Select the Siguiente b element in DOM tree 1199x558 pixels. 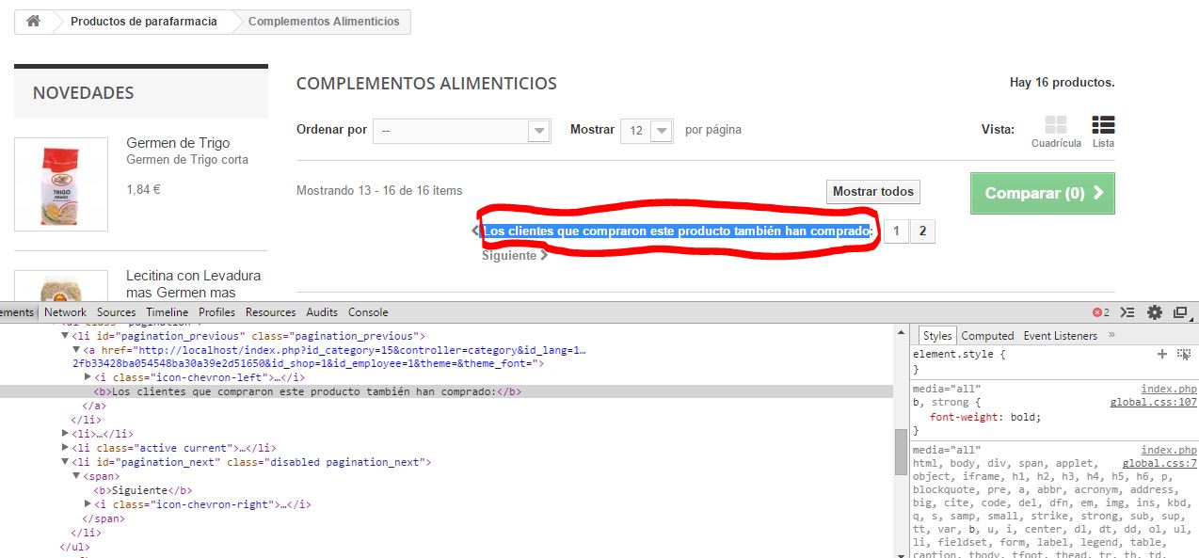(x=142, y=490)
